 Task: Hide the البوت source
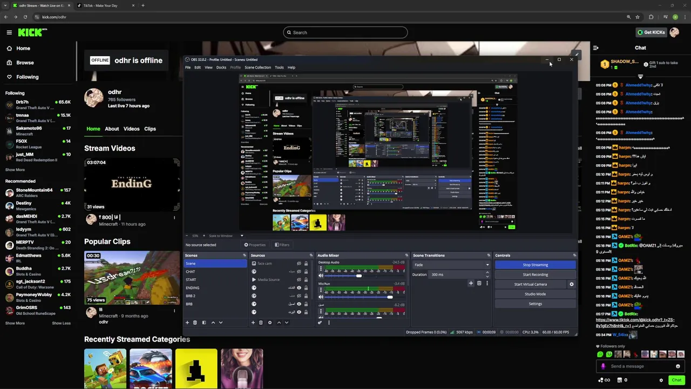click(x=299, y=312)
